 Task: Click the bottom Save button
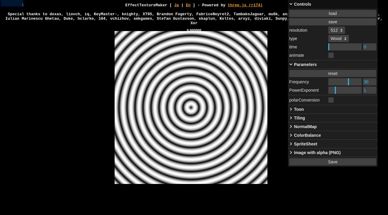332,162
